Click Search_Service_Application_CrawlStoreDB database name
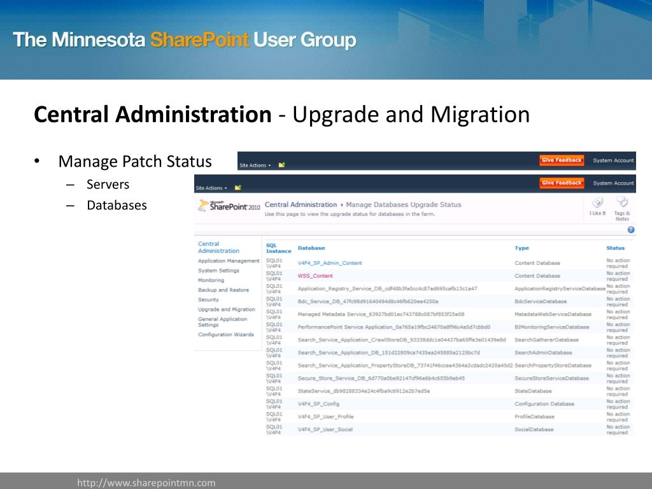Image resolution: width=652 pixels, height=489 pixels. point(402,340)
